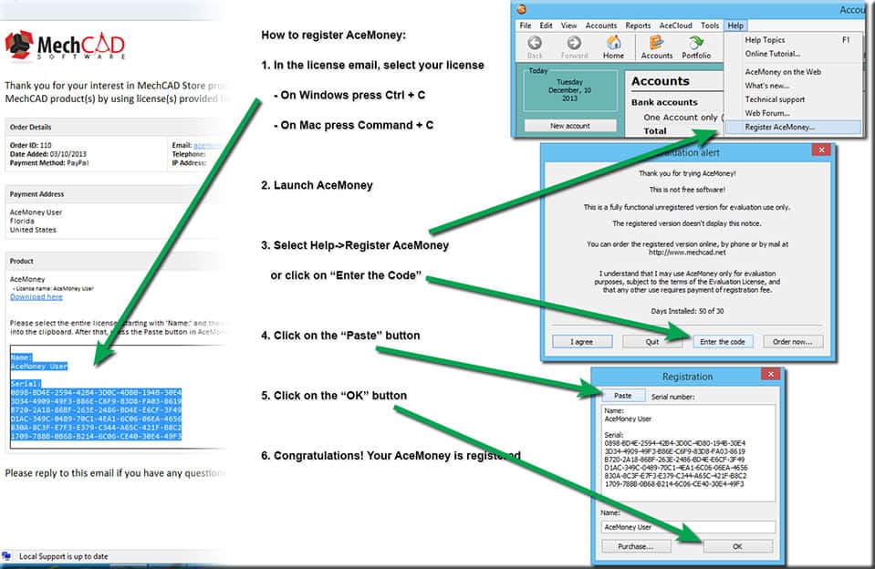Click the Enter the code button
875x569 pixels.
pos(722,341)
